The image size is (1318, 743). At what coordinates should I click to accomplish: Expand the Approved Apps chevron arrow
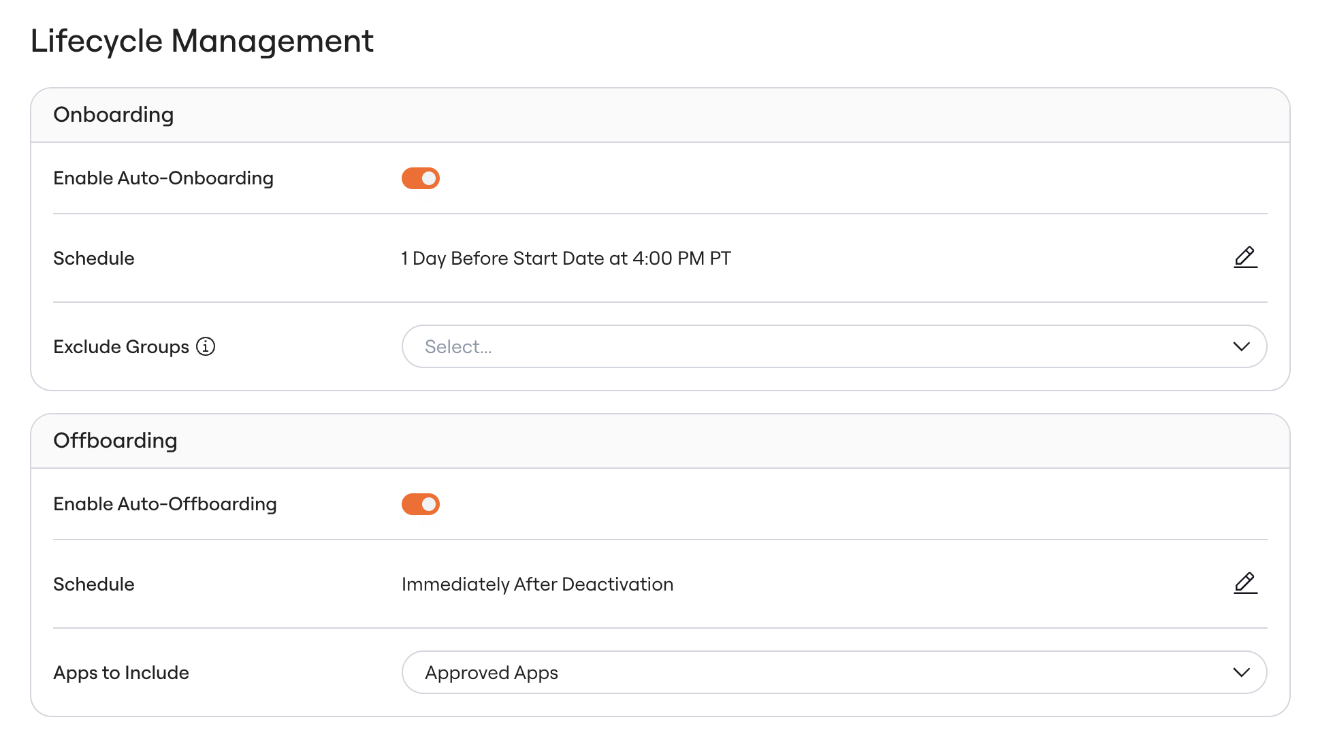pyautogui.click(x=1241, y=672)
